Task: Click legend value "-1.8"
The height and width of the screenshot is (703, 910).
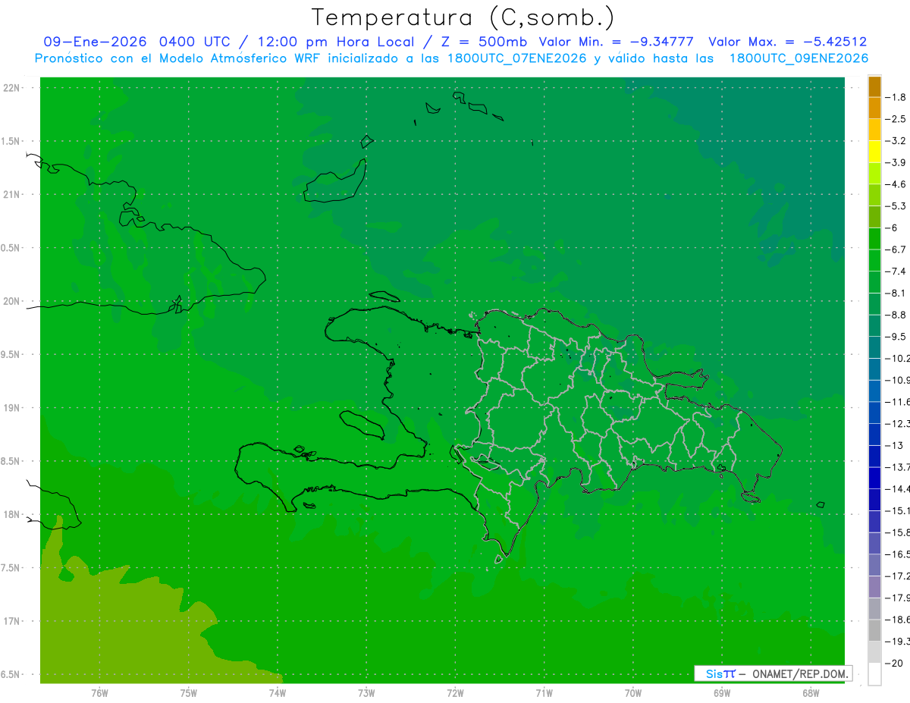Action: point(897,97)
